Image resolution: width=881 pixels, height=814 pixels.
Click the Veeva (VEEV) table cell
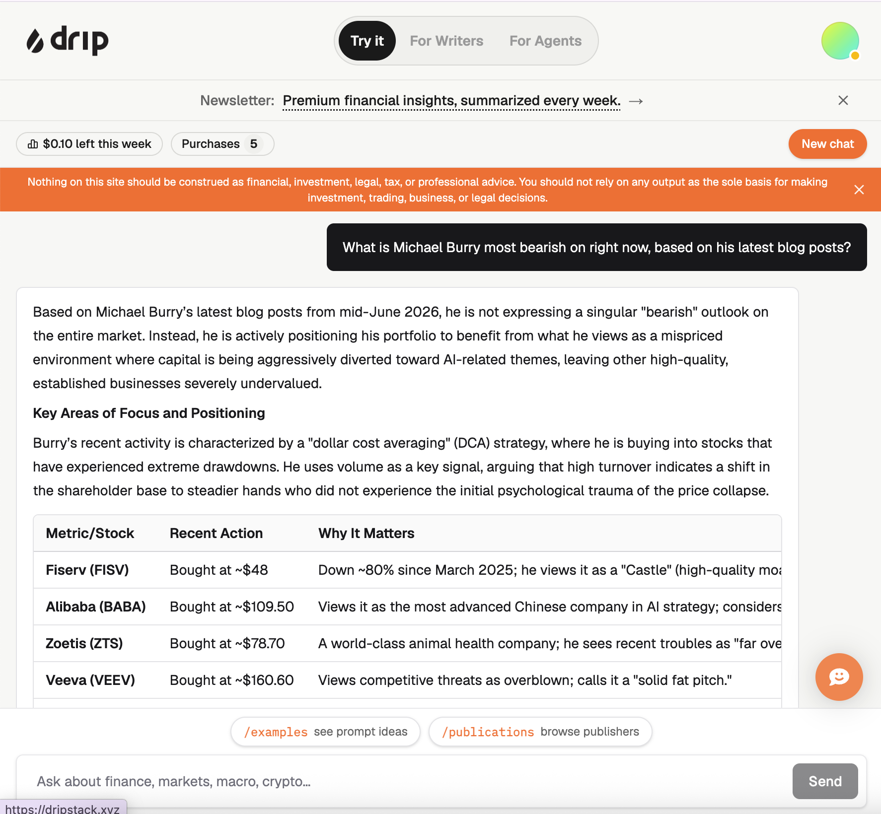click(x=95, y=680)
